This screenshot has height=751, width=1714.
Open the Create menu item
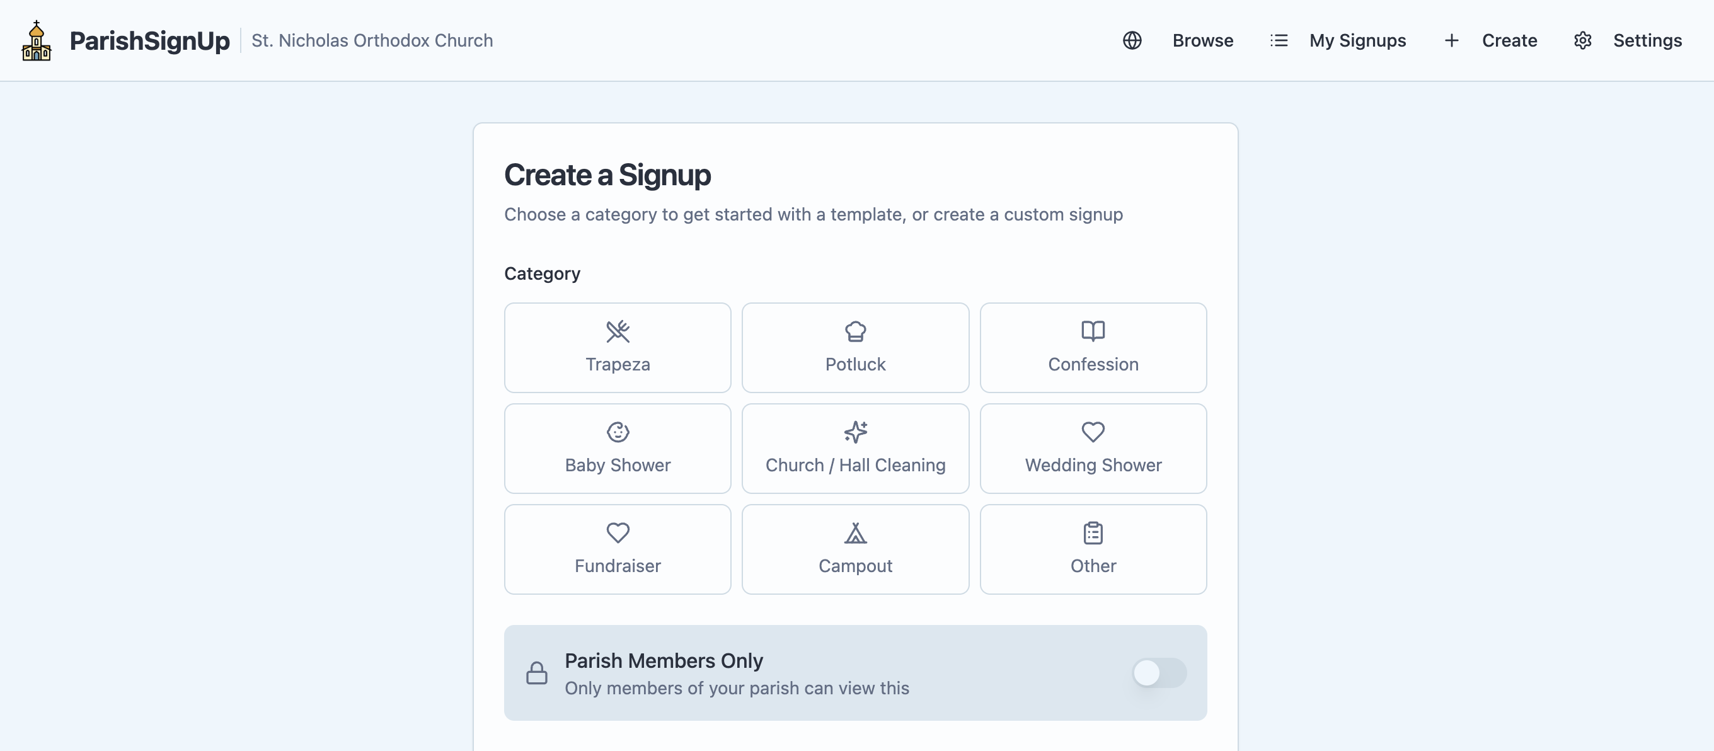[x=1509, y=40]
